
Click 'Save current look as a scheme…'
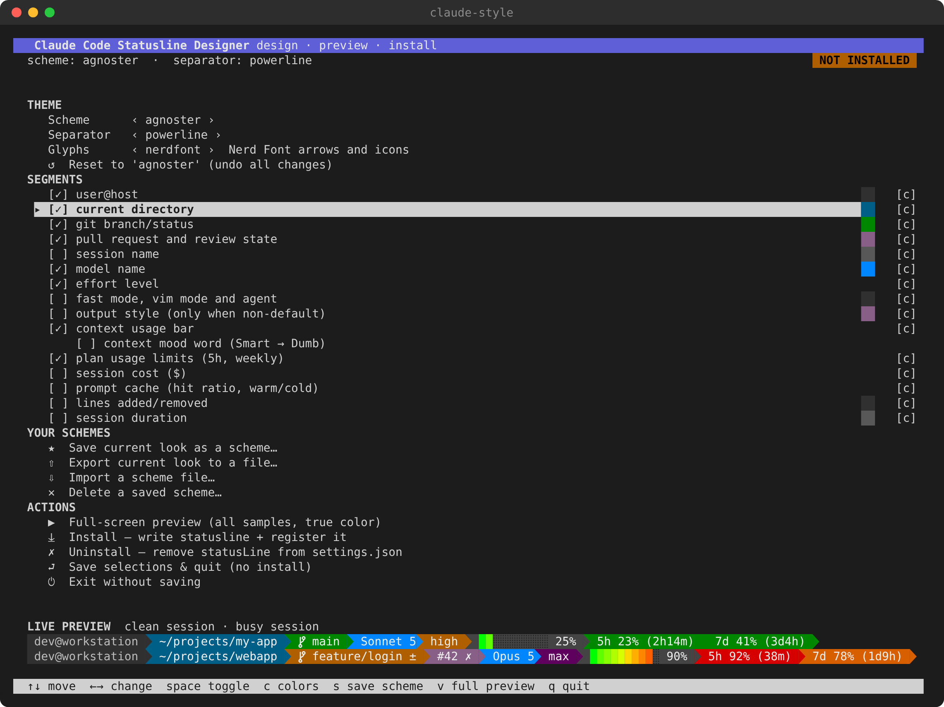173,448
